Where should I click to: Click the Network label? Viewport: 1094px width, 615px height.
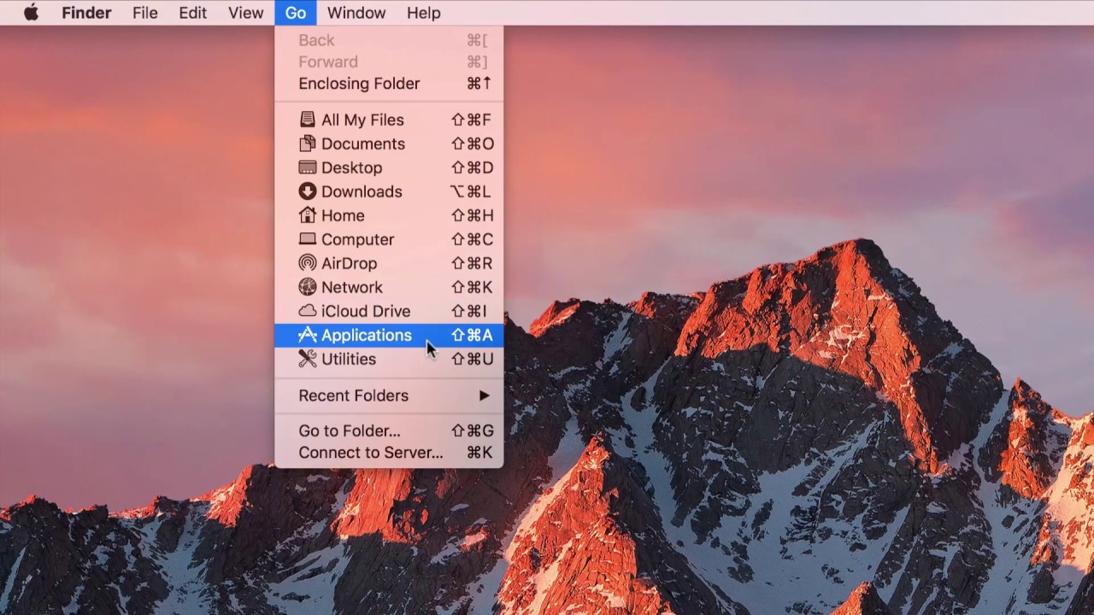point(352,287)
